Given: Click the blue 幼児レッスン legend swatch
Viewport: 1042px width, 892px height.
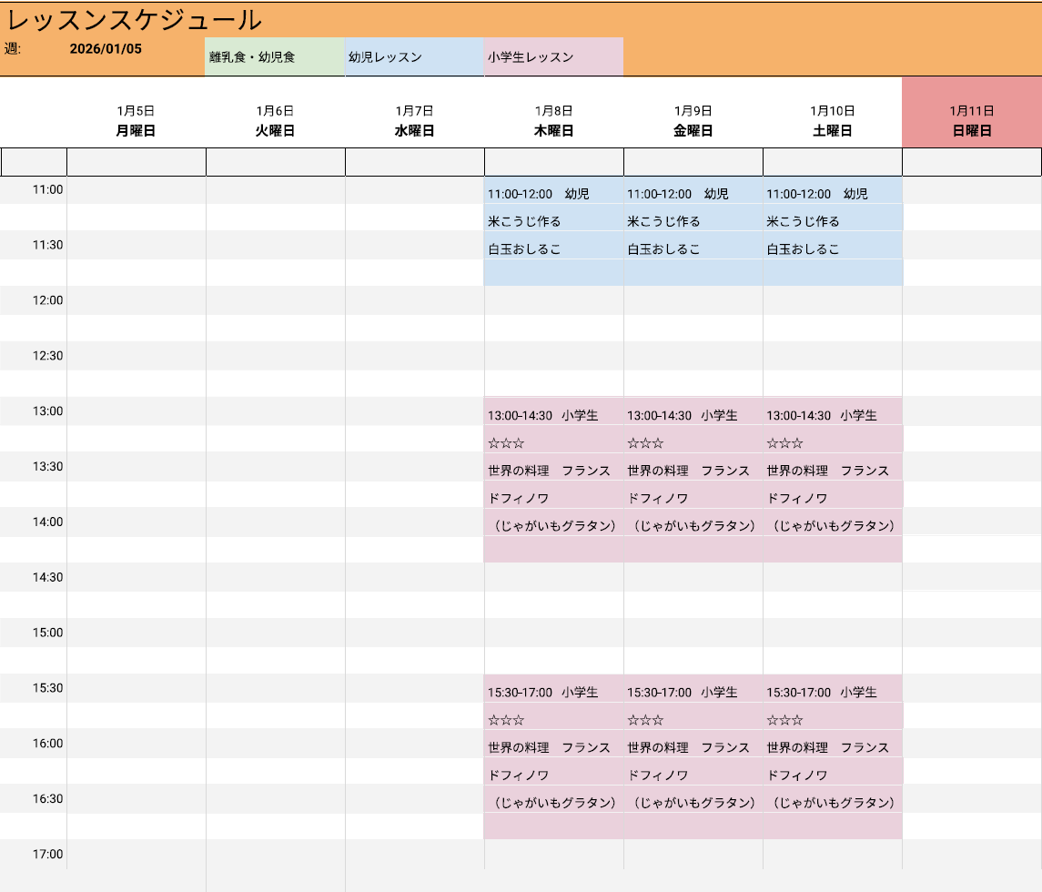Looking at the screenshot, I should [414, 57].
